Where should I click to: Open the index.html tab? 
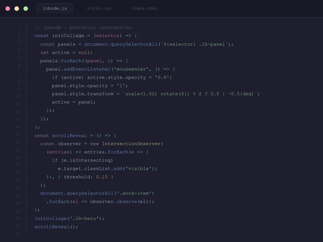[144, 8]
